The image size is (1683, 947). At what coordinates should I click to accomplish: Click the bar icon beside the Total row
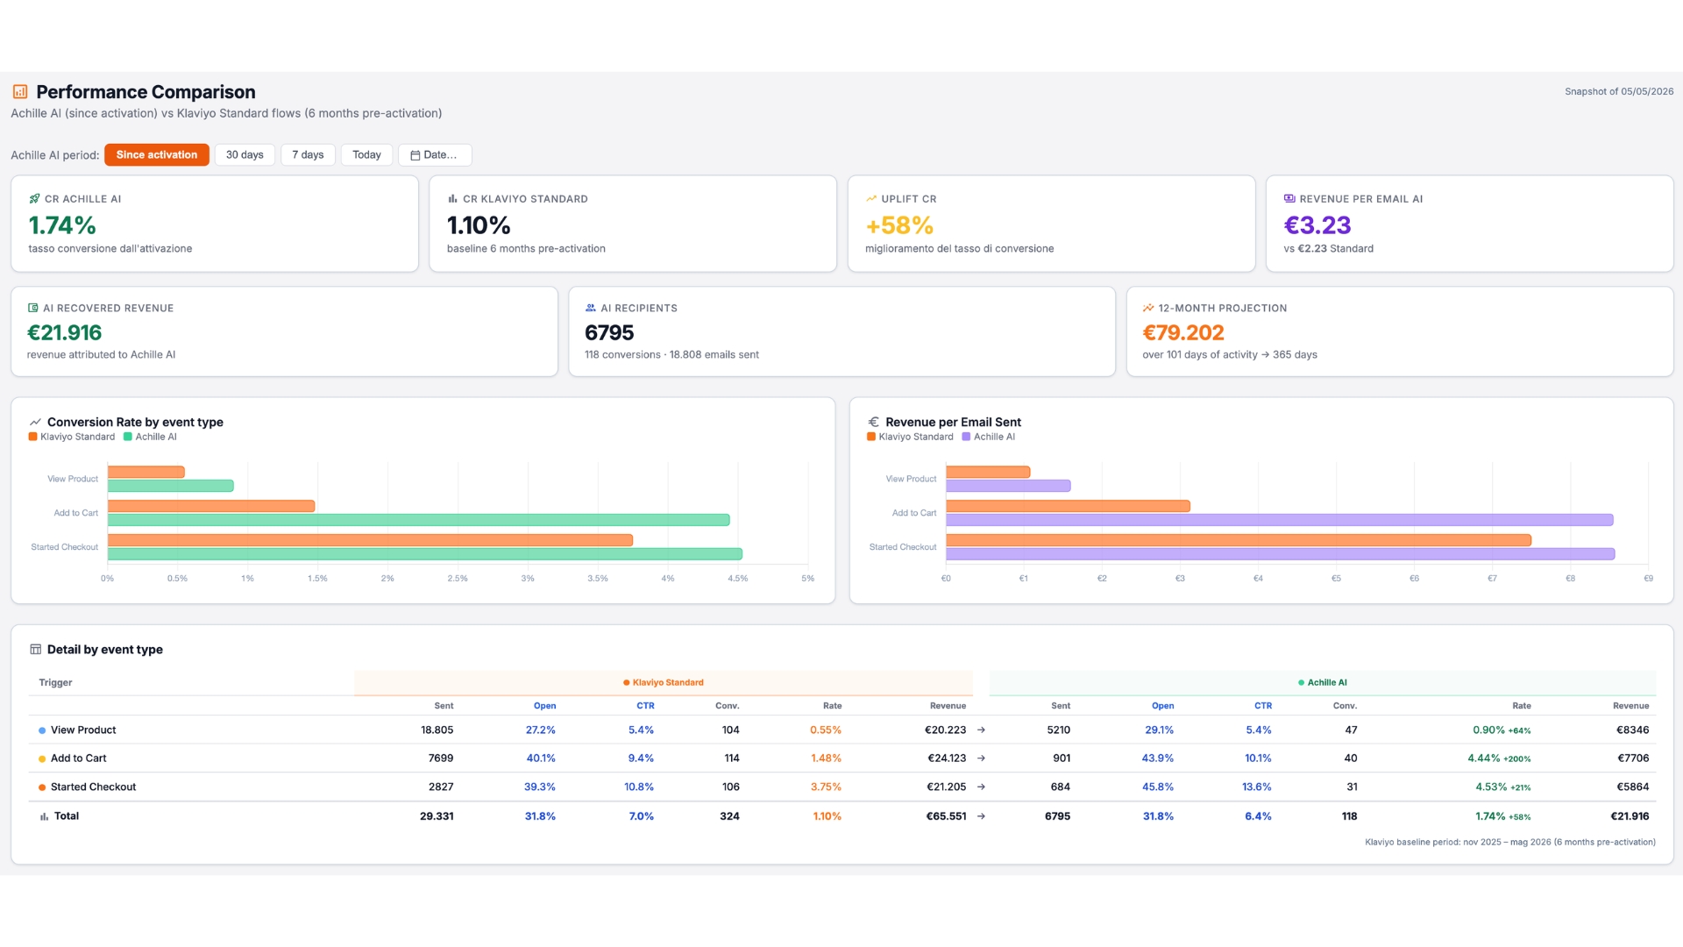pyautogui.click(x=44, y=816)
